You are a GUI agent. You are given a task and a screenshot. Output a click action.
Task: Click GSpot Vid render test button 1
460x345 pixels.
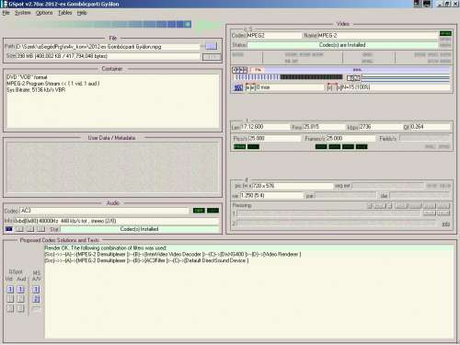pyautogui.click(x=10, y=289)
